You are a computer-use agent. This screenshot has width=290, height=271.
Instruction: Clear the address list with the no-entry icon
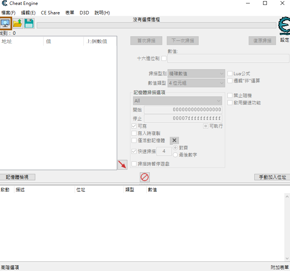click(145, 177)
